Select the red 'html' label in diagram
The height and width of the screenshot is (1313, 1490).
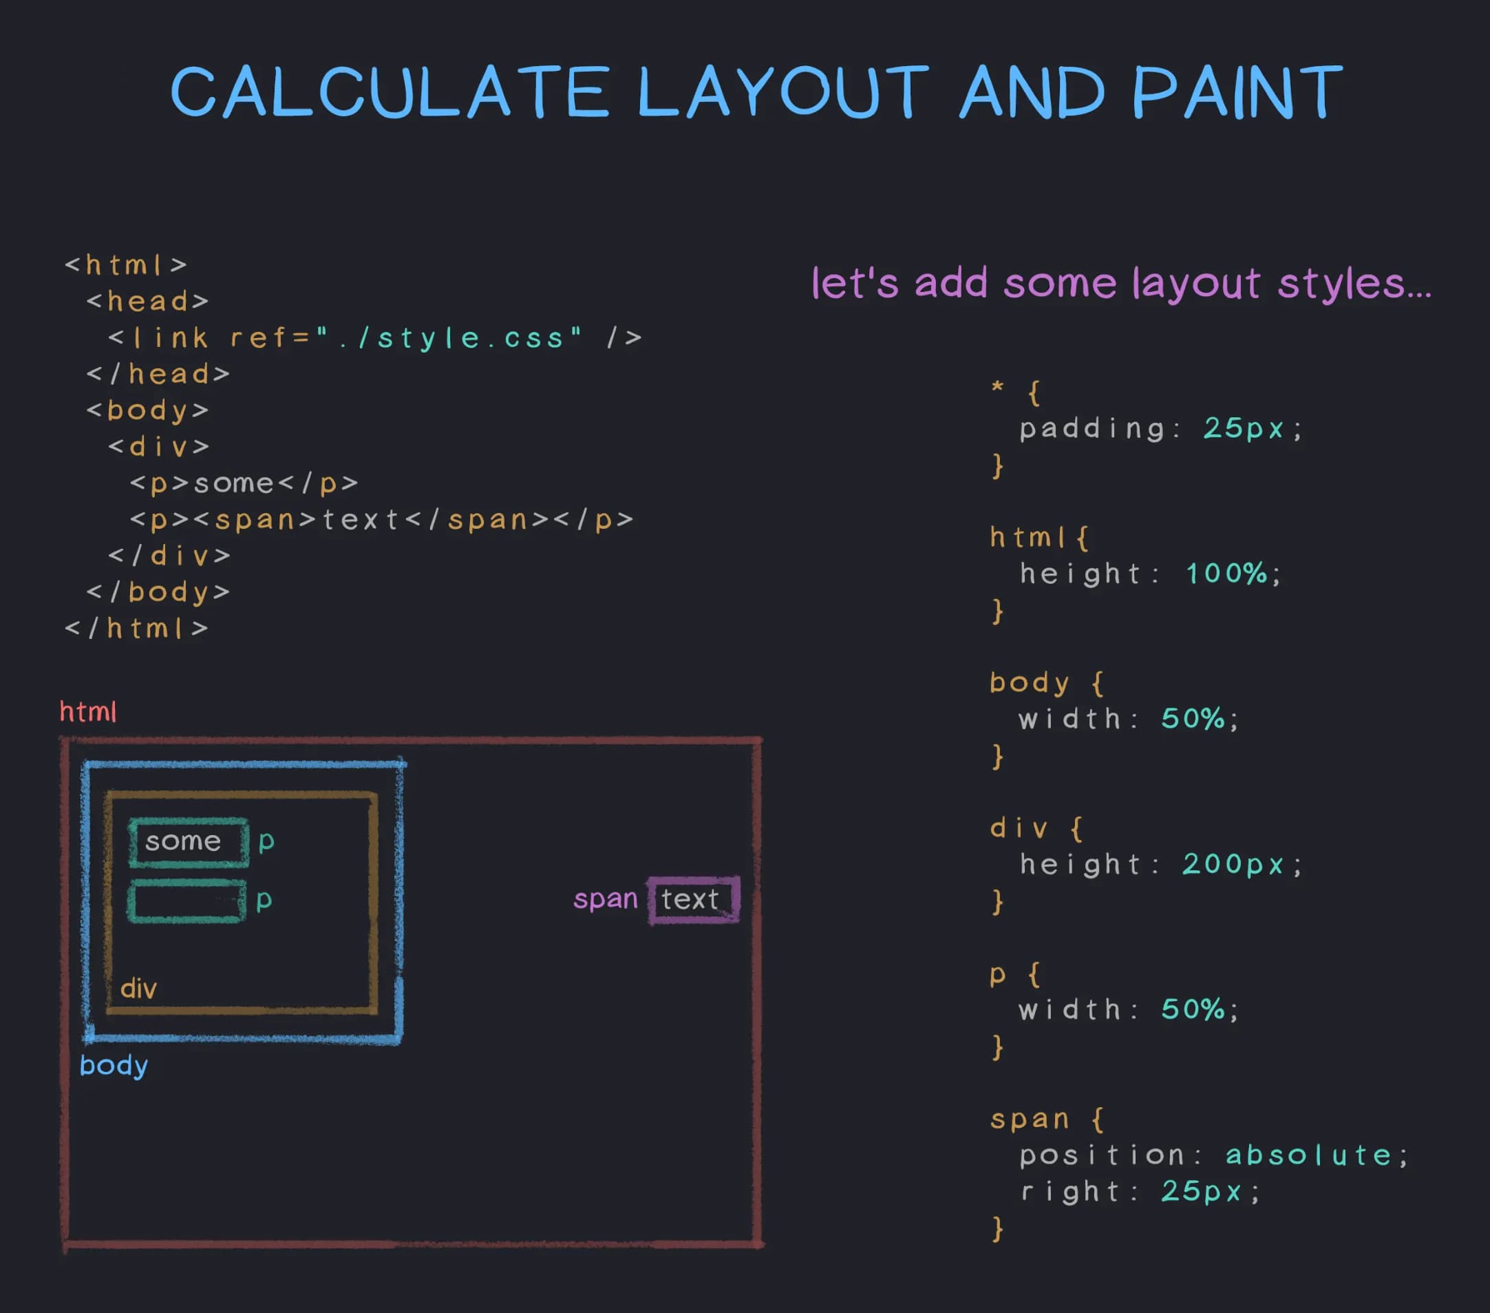[x=89, y=711]
